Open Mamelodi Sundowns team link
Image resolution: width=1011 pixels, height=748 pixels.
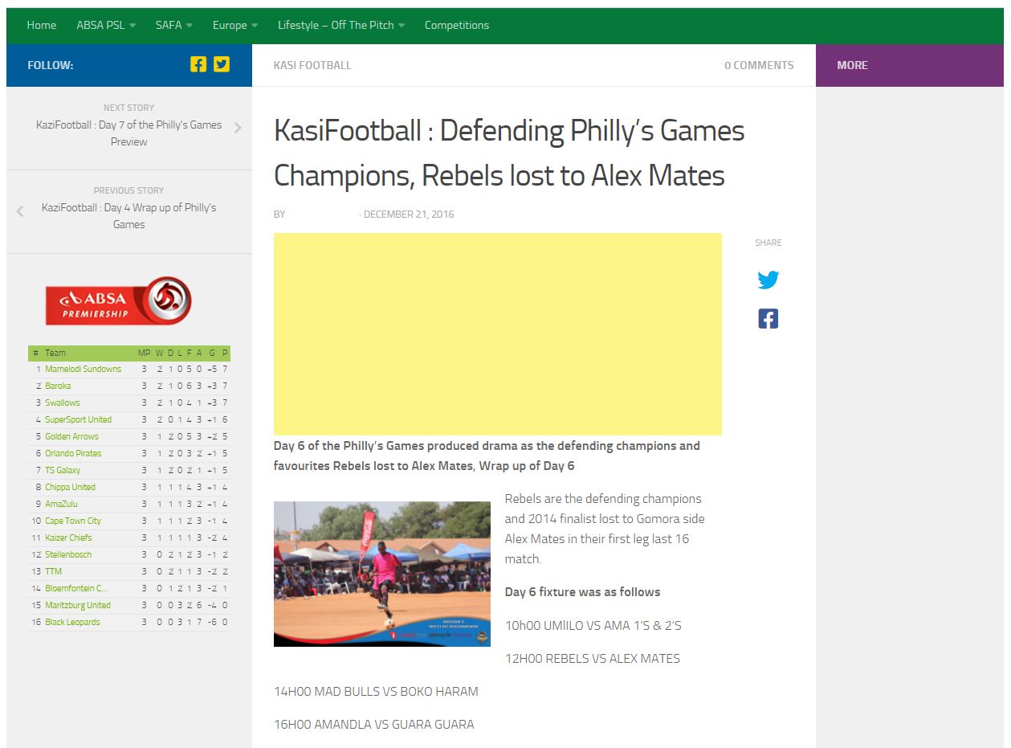pyautogui.click(x=83, y=369)
